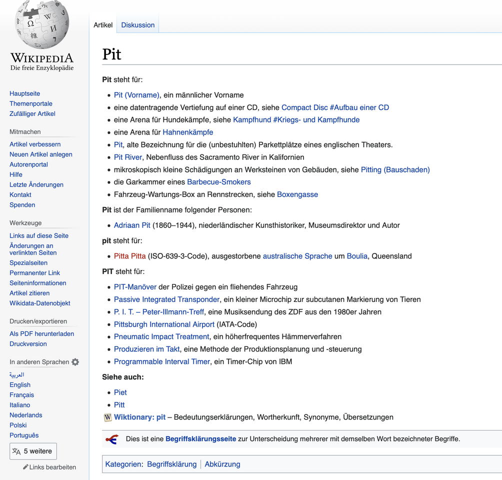Open Seiteninformationen
This screenshot has width=502, height=480.
(x=38, y=282)
